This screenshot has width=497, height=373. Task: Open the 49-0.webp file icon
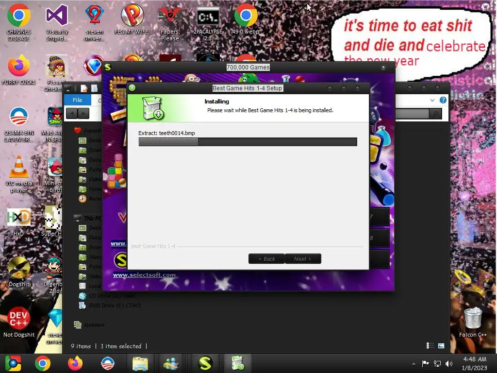(246, 19)
